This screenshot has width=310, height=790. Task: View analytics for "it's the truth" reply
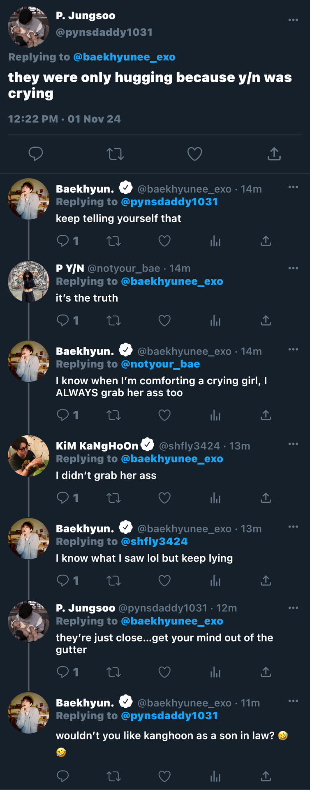215,321
